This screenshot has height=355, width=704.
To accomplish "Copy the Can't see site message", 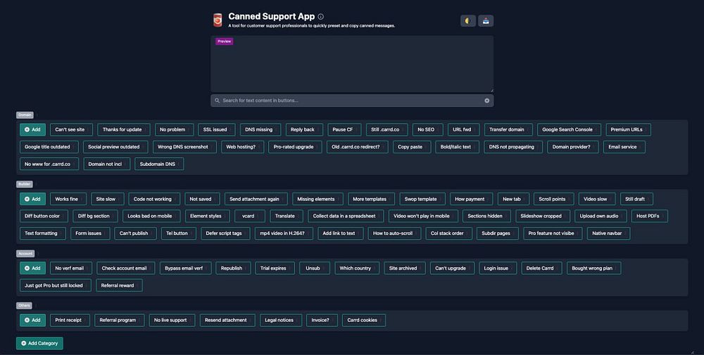I will (71, 129).
